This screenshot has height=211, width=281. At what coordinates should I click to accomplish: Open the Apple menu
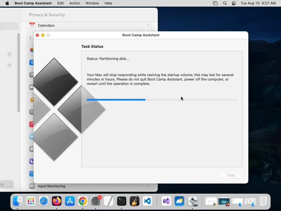[7, 3]
